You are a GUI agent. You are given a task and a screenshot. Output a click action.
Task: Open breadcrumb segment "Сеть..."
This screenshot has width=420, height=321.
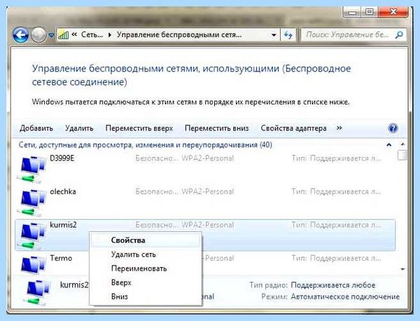92,34
